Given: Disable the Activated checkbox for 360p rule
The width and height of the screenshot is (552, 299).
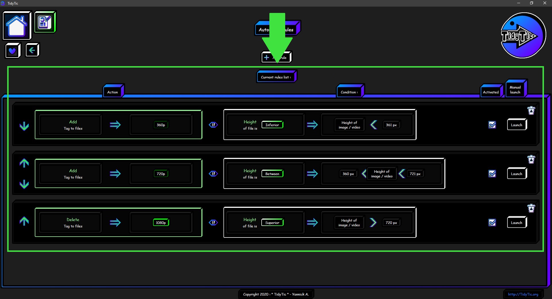Looking at the screenshot, I should (492, 125).
